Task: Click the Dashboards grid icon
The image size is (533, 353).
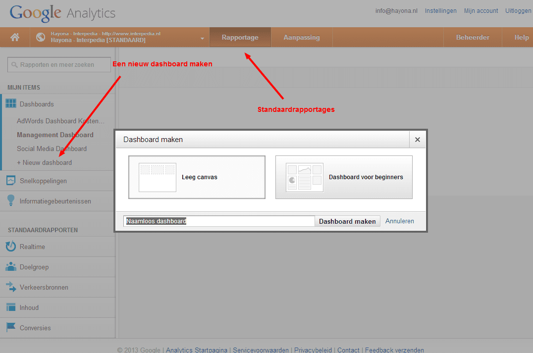Action: (11, 103)
